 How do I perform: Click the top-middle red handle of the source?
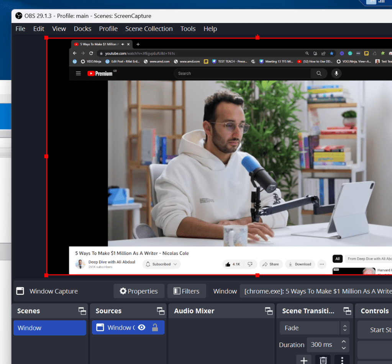coord(257,38)
